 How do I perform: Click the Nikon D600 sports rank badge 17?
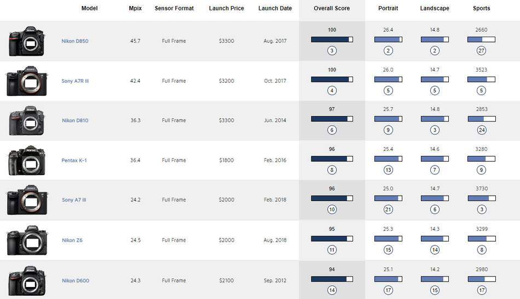coord(482,290)
